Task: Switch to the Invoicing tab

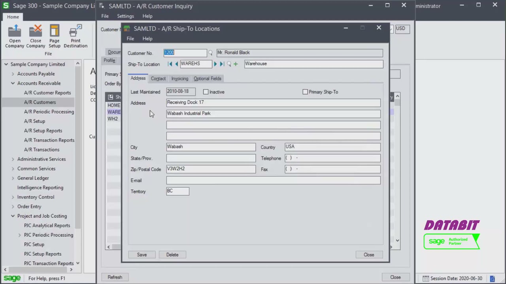Action: tap(180, 78)
